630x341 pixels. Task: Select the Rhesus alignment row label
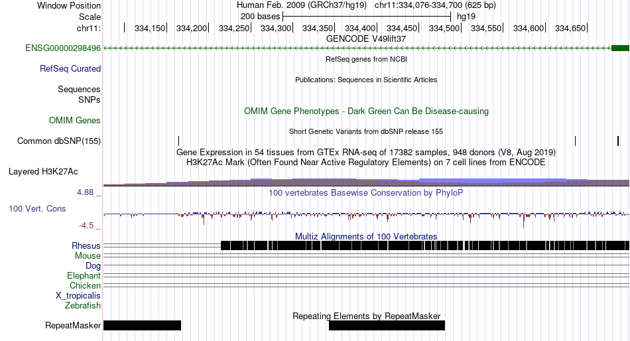click(86, 245)
